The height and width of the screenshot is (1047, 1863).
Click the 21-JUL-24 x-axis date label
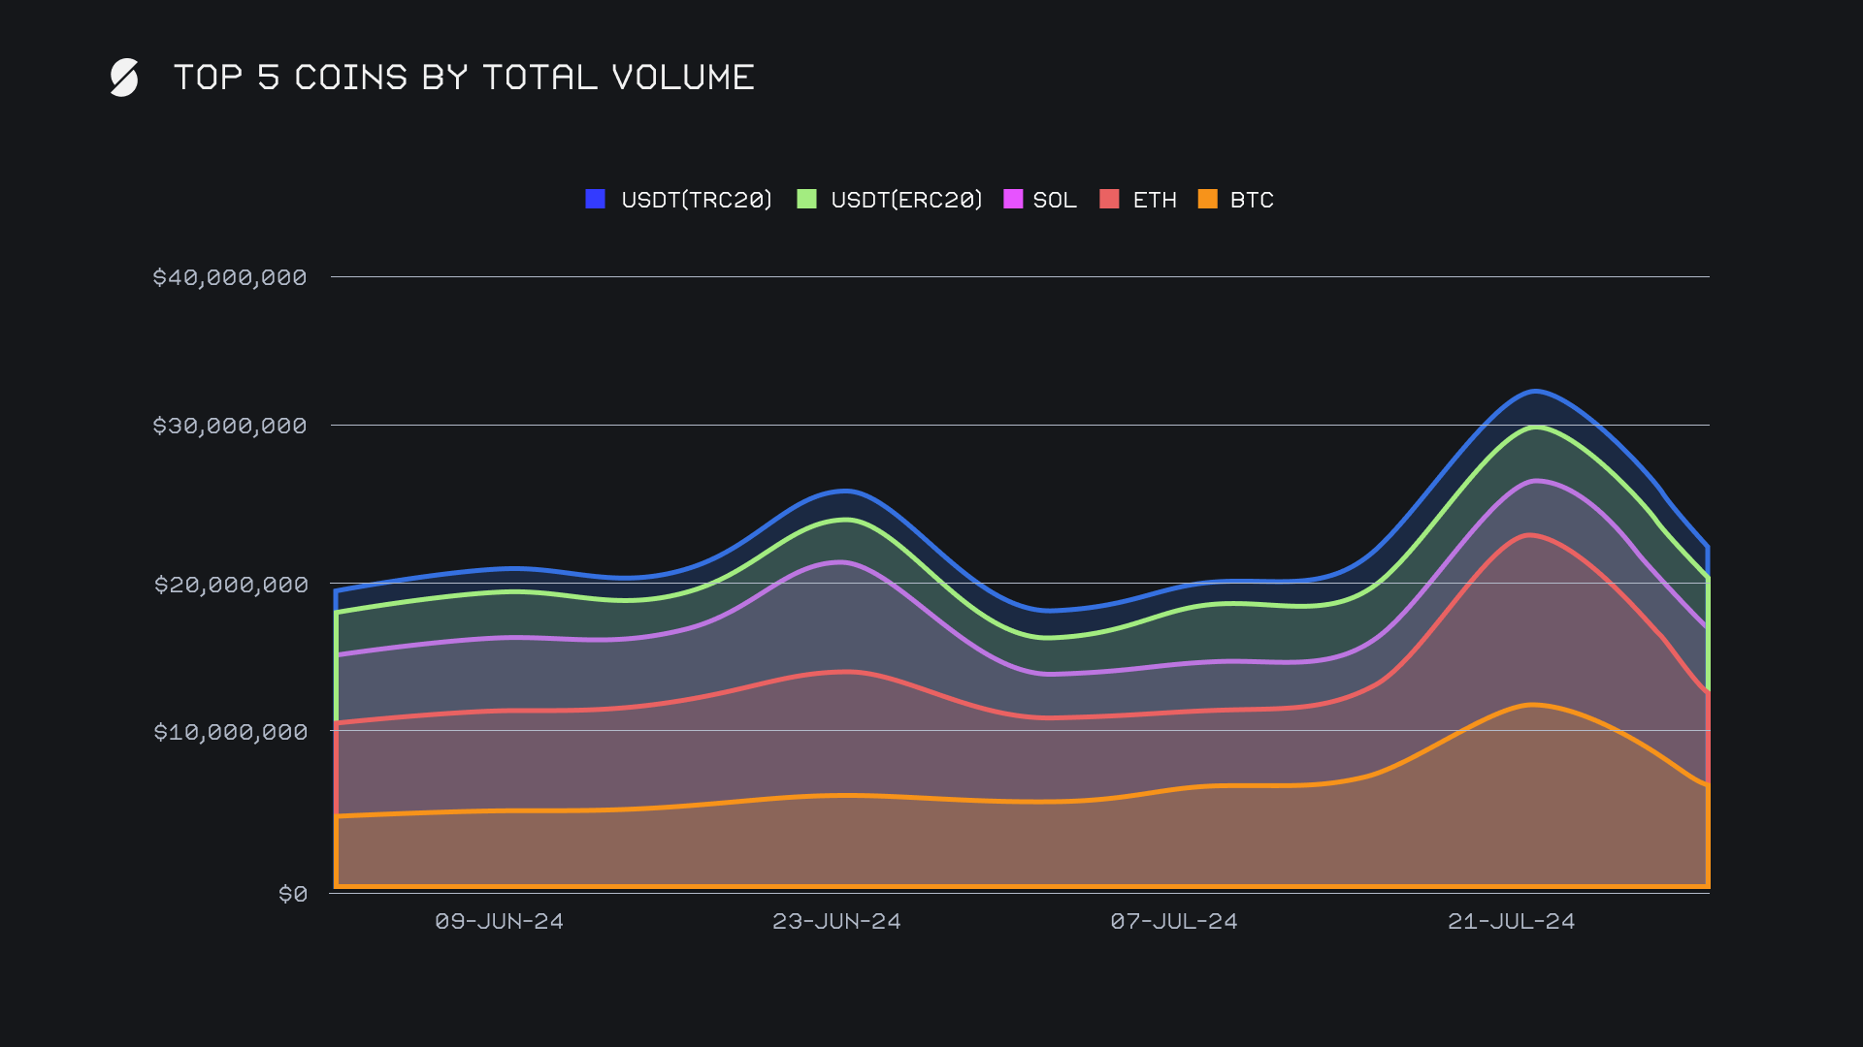point(1511,921)
